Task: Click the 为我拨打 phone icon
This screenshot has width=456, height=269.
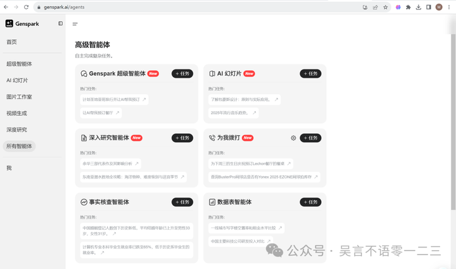Action: point(212,138)
